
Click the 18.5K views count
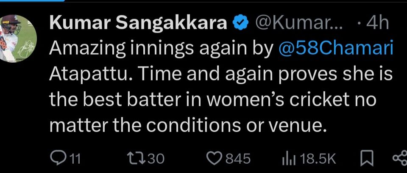[x=318, y=159]
